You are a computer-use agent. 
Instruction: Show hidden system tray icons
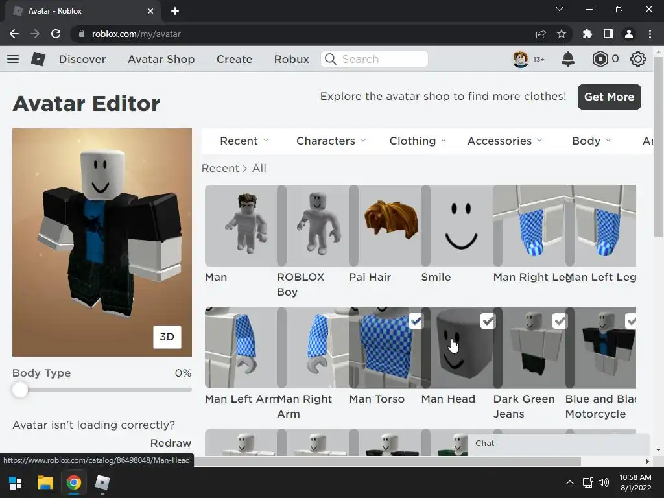[570, 482]
